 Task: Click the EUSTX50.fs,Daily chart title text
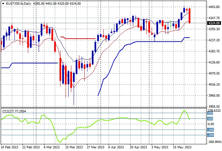click(x=18, y=4)
